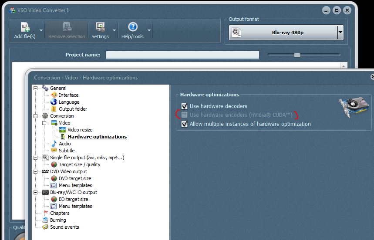Click the output format film reel icon
Image resolution: width=374 pixels, height=240 pixels.
tap(236, 33)
